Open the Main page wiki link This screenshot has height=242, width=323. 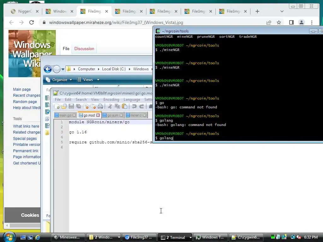tap(22, 89)
